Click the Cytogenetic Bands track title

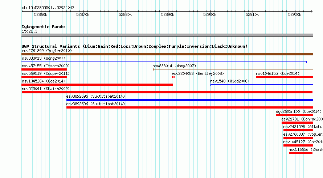pyautogui.click(x=43, y=27)
